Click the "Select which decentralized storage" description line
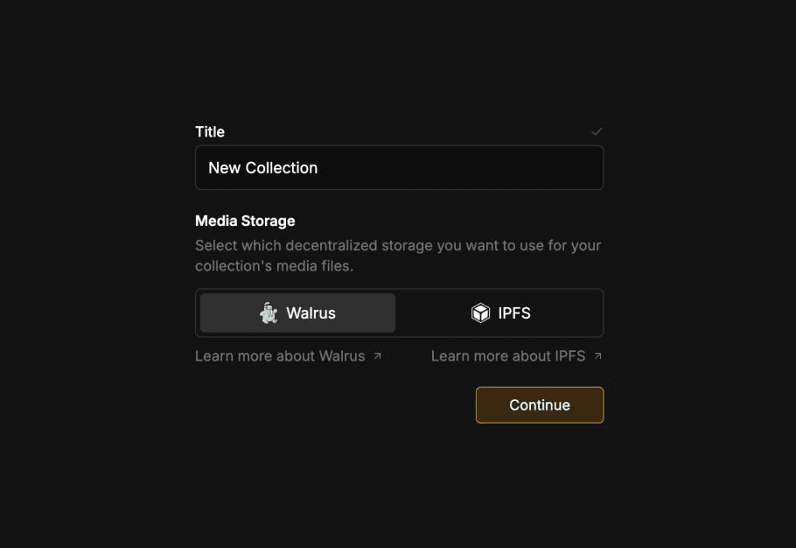Screen dimensions: 796x548 (x=398, y=245)
